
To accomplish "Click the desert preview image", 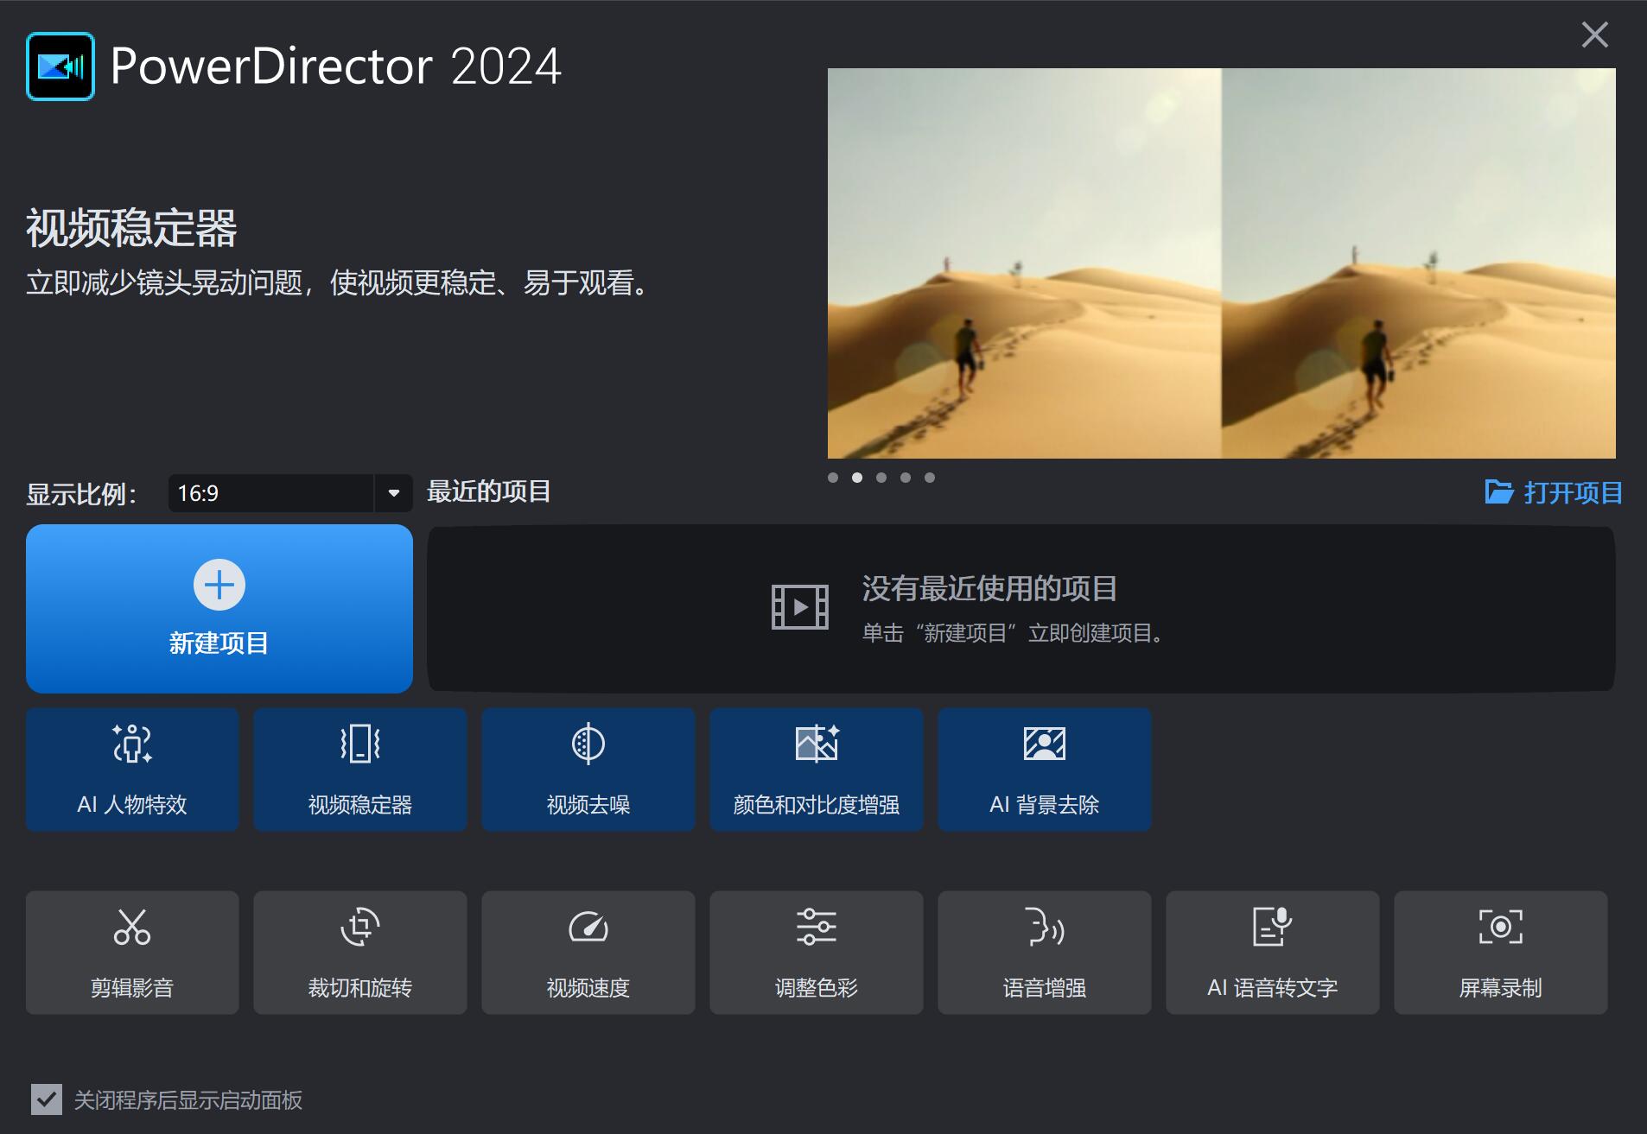I will (1221, 263).
